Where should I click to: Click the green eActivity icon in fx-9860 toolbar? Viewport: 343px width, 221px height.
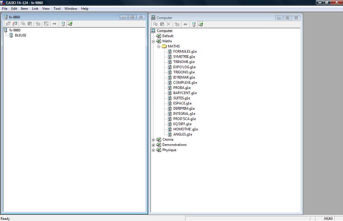tap(70, 24)
